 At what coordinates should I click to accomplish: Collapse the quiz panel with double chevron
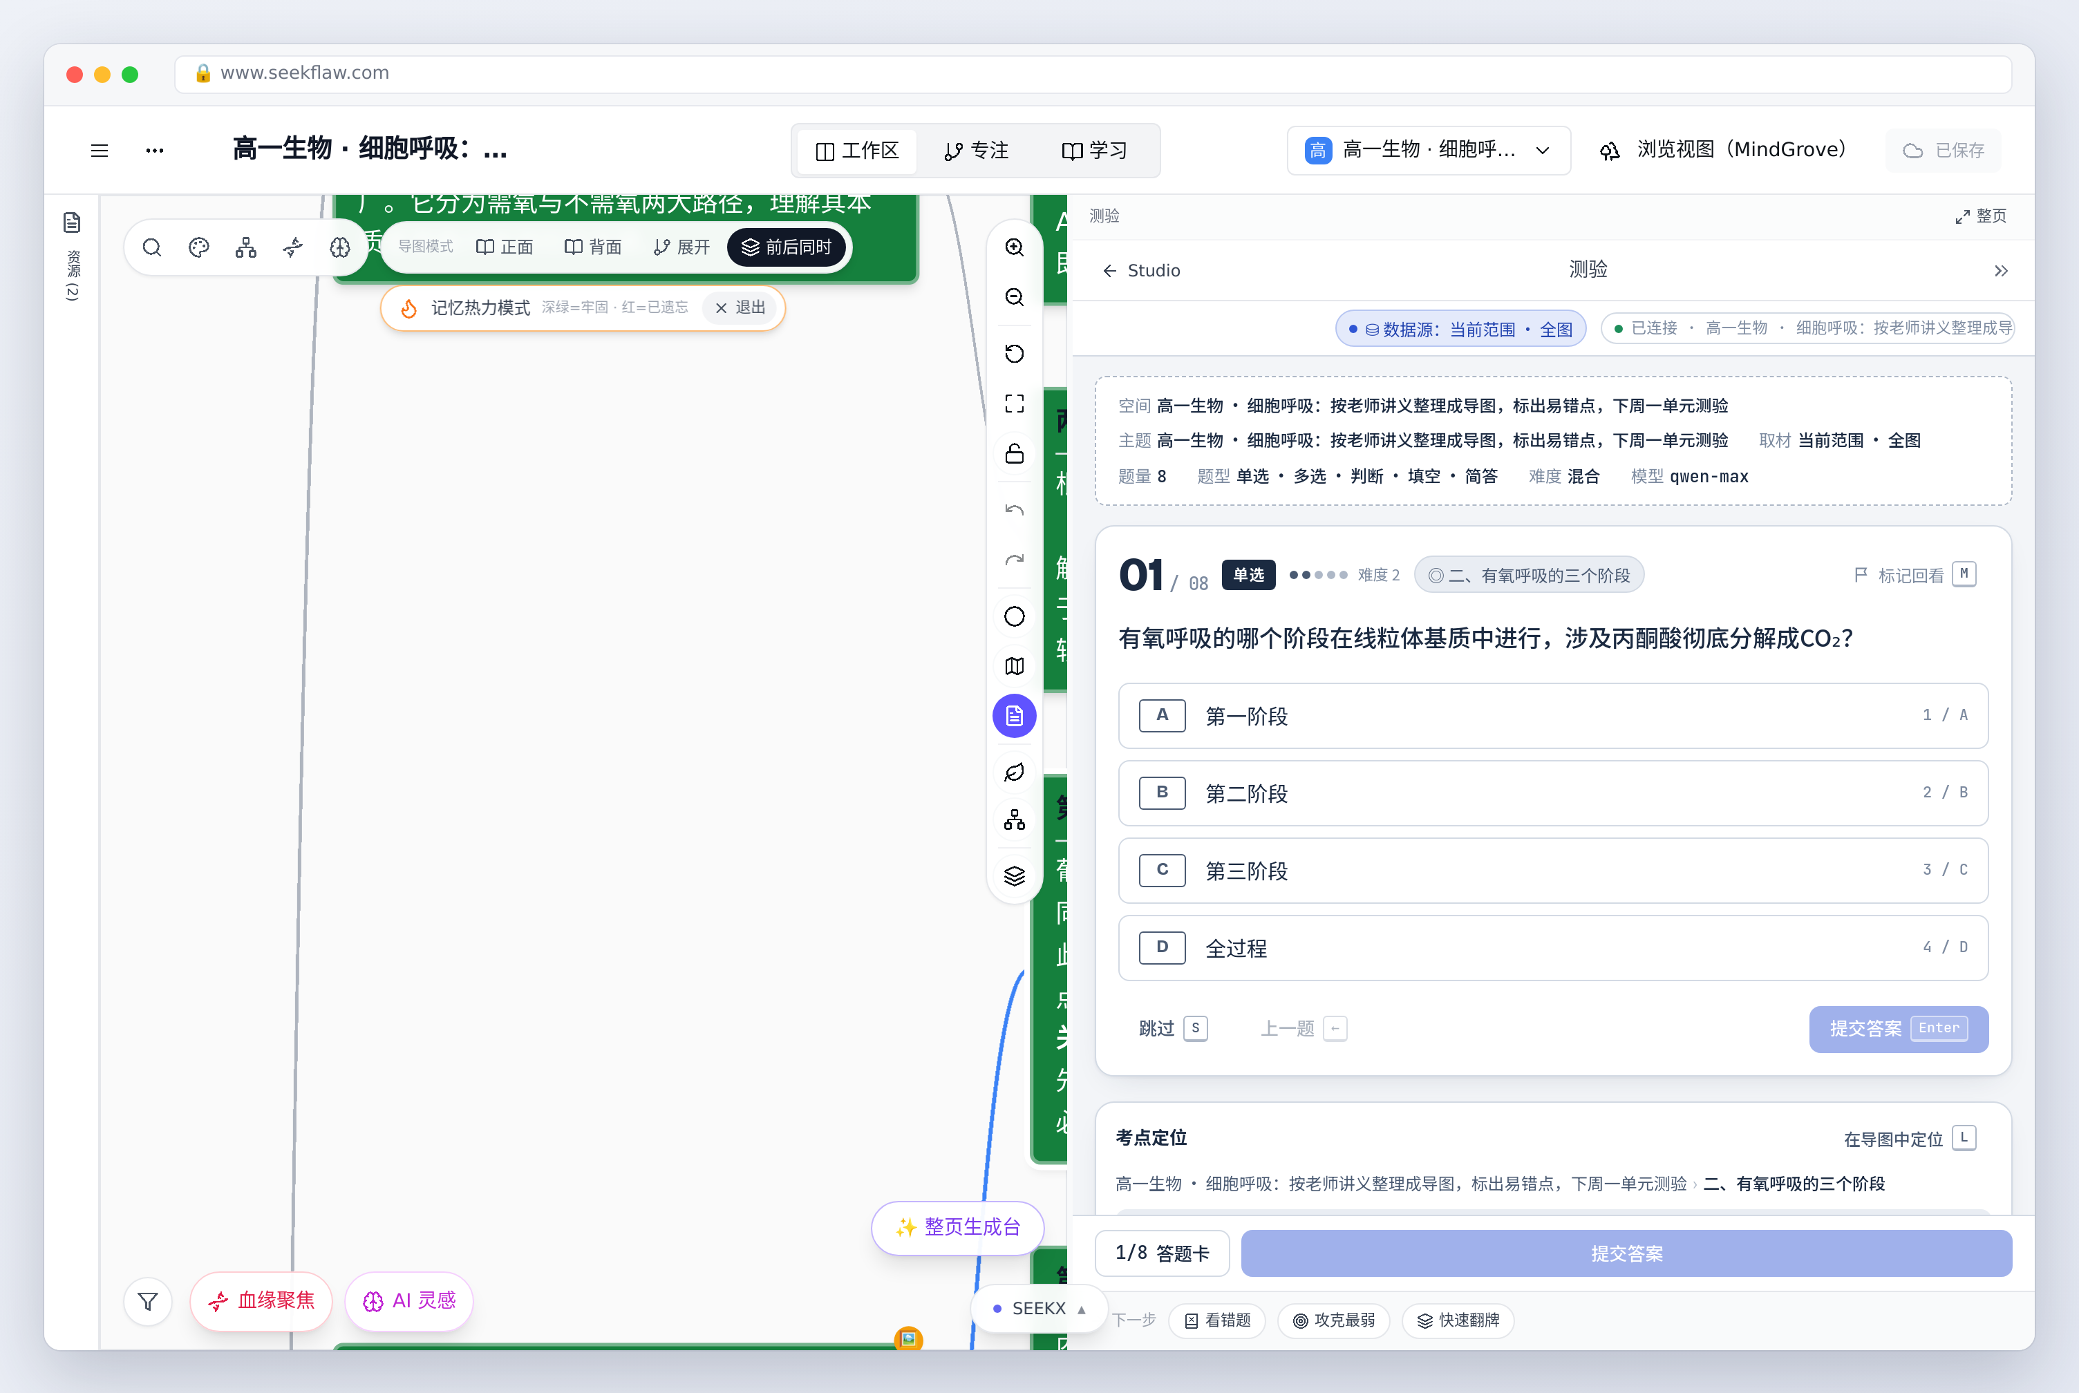[x=2000, y=270]
